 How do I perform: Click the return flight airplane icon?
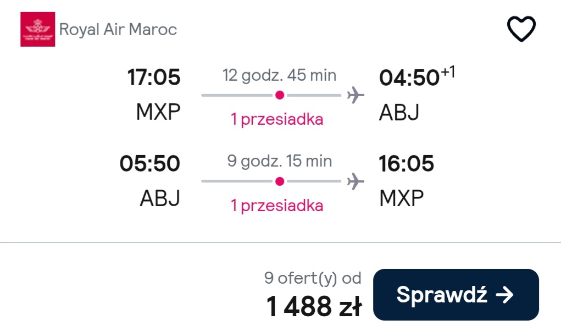pyautogui.click(x=356, y=181)
